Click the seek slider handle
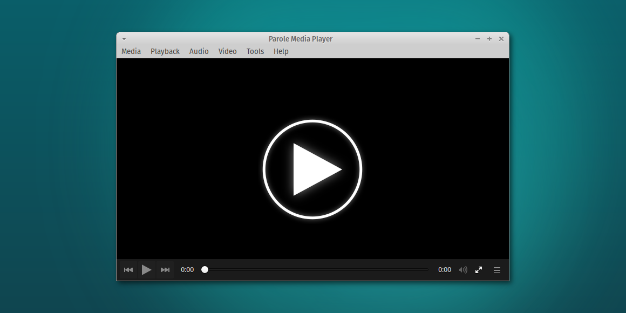626x313 pixels. (205, 270)
